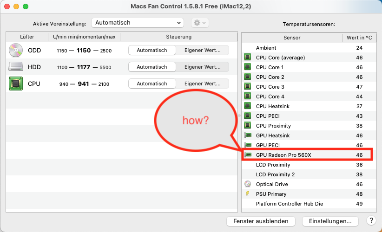Select the LCD Proximity 2 sensor row

tap(309, 174)
